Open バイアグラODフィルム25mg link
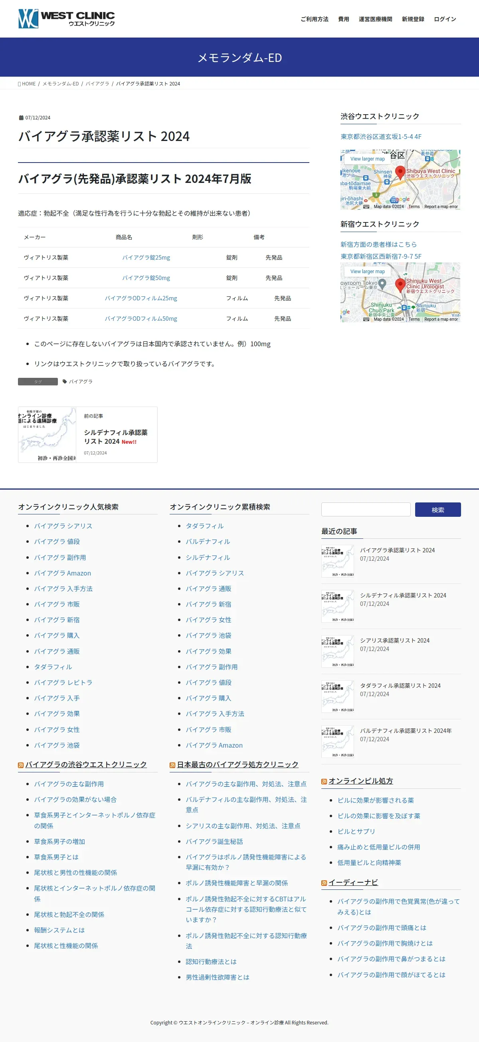The width and height of the screenshot is (479, 1042). point(141,298)
